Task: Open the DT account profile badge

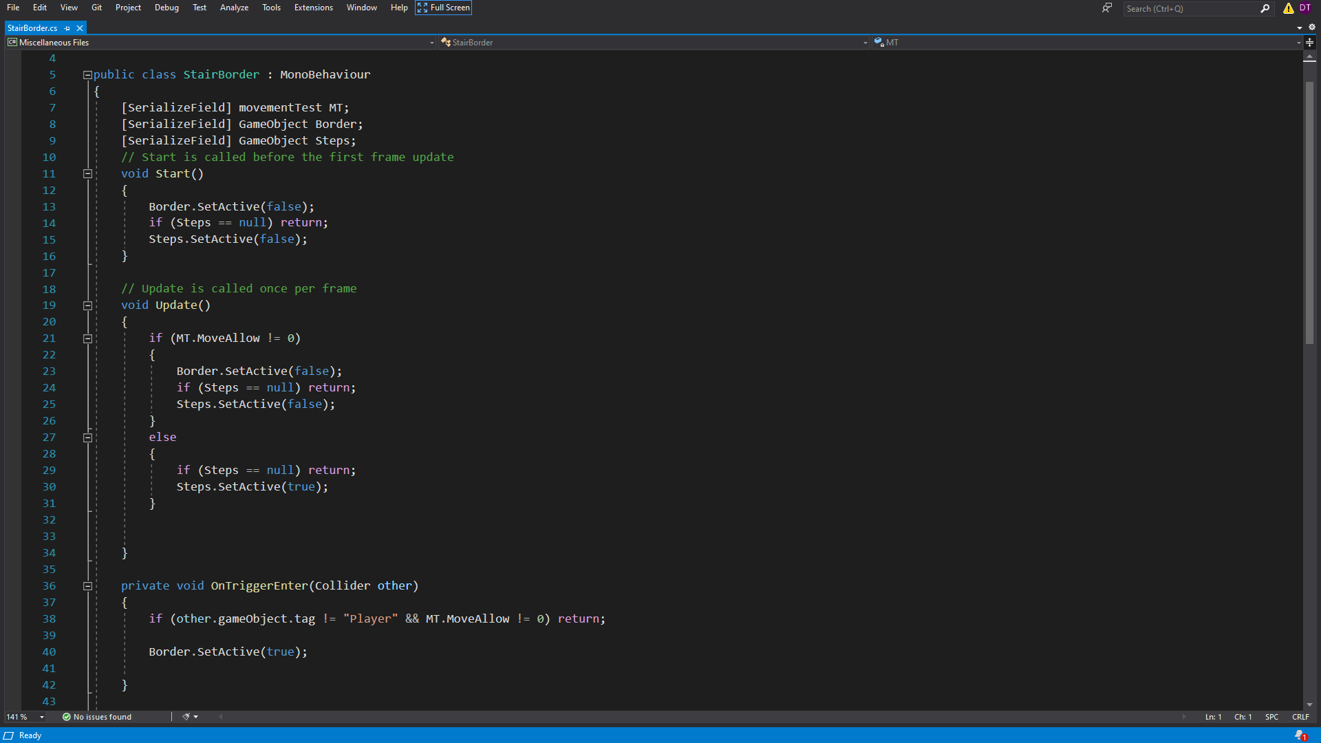Action: (x=1305, y=8)
